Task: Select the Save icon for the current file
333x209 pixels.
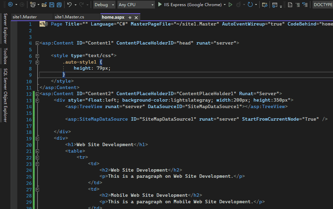Action: [x=51, y=4]
